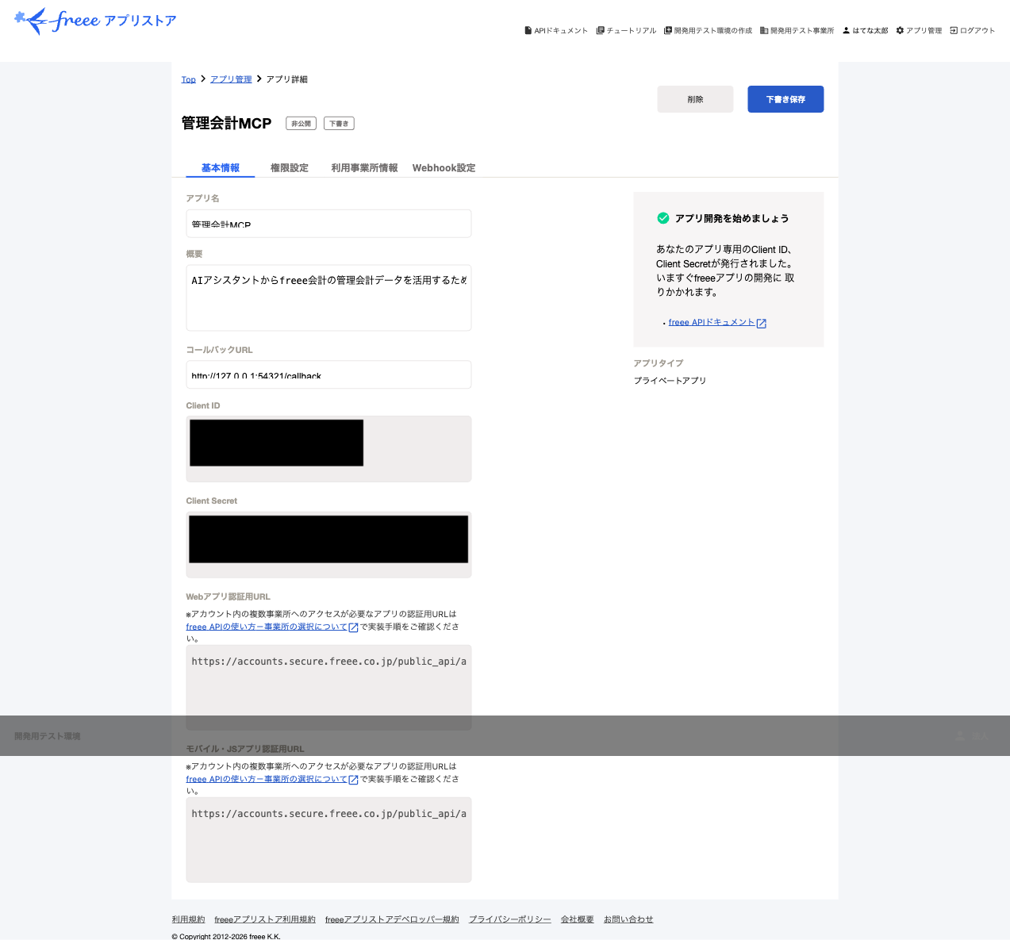Open the external link icon beside freee APIドキュメント
The image size is (1010, 940).
762,323
